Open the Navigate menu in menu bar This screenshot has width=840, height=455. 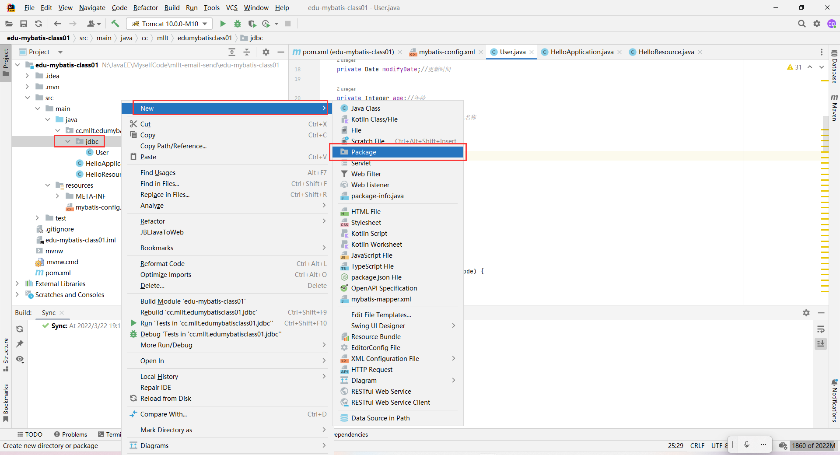tap(92, 8)
